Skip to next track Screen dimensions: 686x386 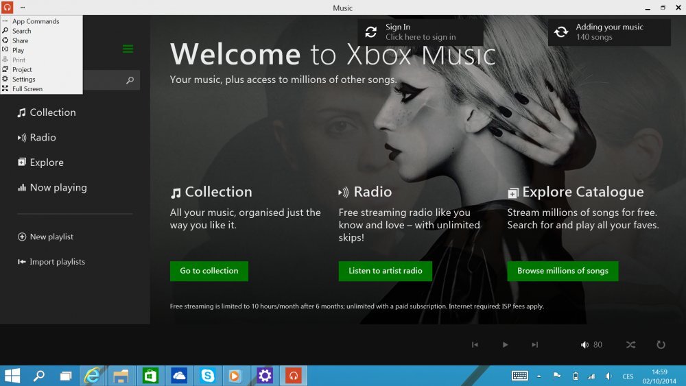pyautogui.click(x=534, y=344)
